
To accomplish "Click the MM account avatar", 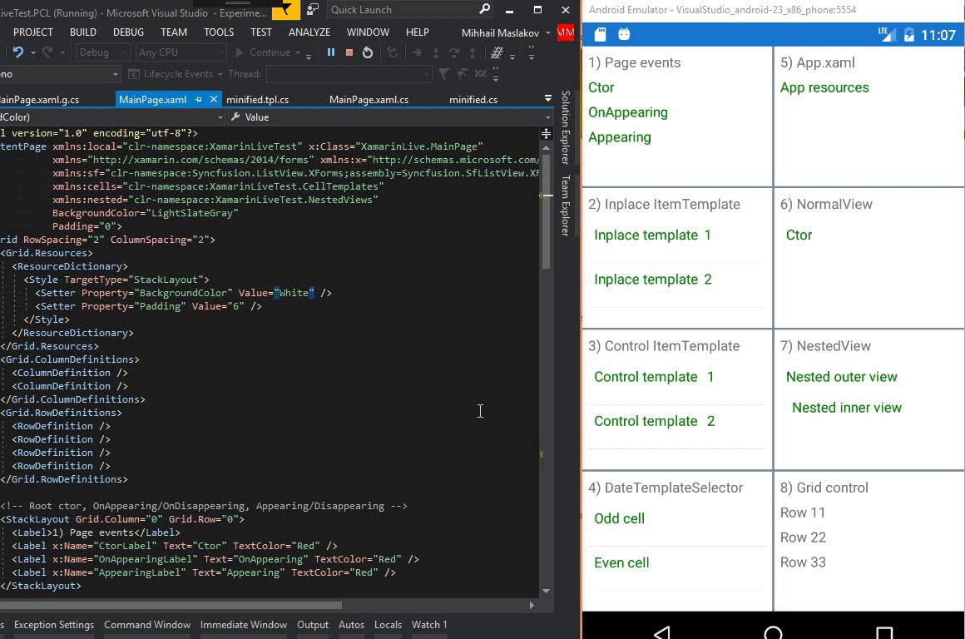I will 566,32.
